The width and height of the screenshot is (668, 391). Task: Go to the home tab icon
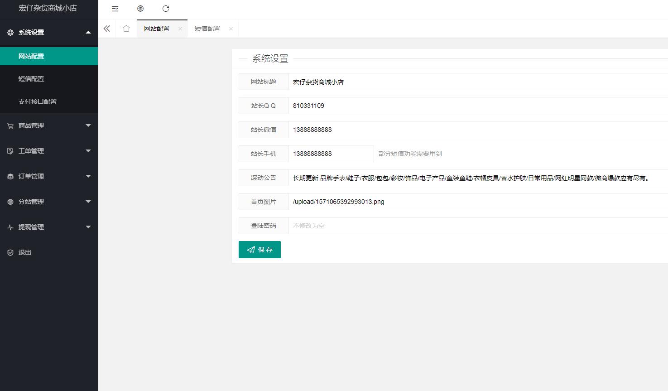(126, 29)
